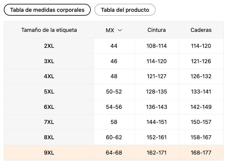Viewport: 228px width, 164px height.
Task: Click hip value 168-177 in highlighted row
Action: (x=201, y=152)
